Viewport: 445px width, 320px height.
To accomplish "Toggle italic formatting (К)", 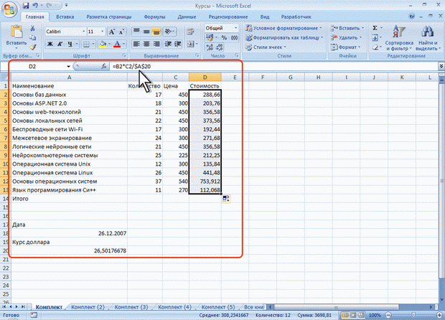I will (61, 44).
